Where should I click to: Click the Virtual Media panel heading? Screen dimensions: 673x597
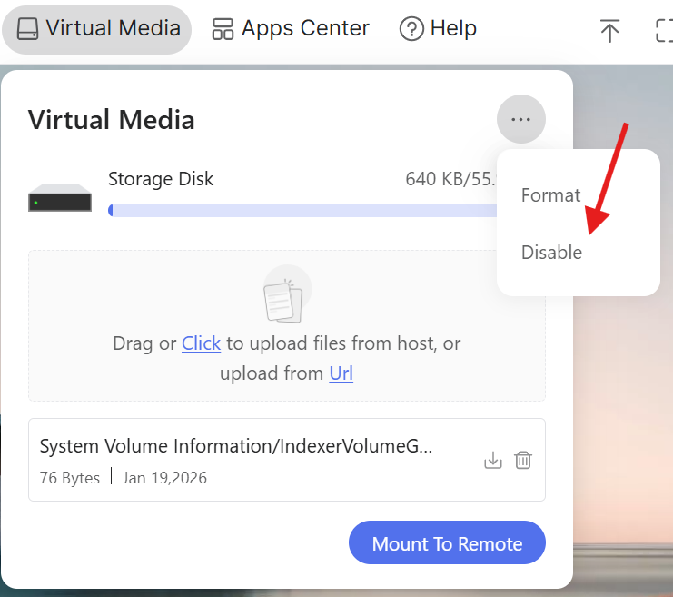[112, 120]
